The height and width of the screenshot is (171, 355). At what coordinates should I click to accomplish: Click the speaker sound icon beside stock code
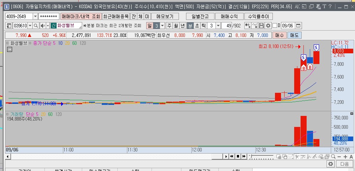point(43,26)
